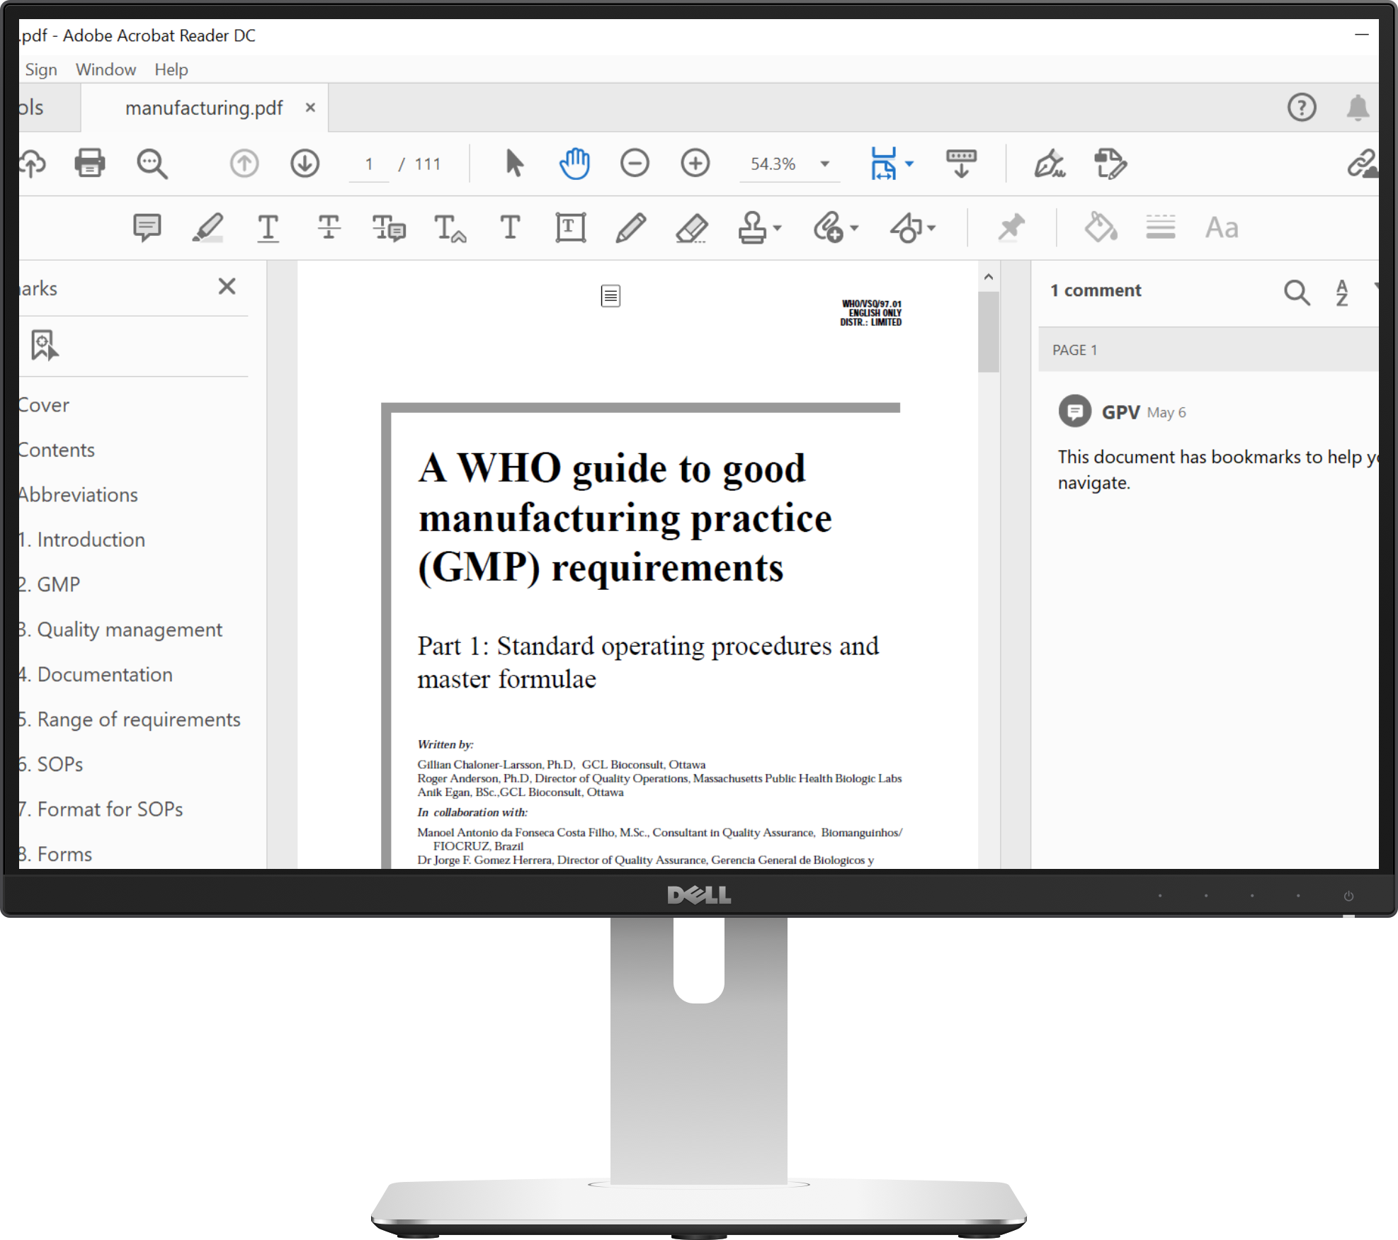Click the sticky note annotation on page
Viewport: 1398px width, 1240px height.
610,296
